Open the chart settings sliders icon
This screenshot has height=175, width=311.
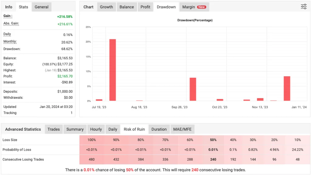pos(303,7)
